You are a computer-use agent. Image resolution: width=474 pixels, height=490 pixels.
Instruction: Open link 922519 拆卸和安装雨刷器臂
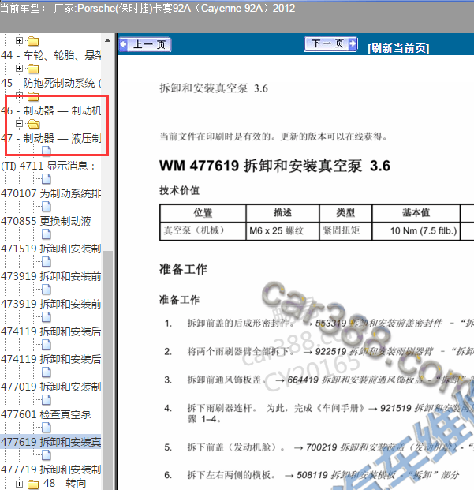click(374, 352)
